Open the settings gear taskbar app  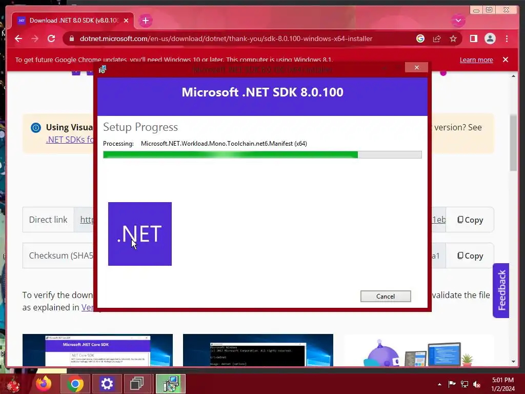[107, 384]
